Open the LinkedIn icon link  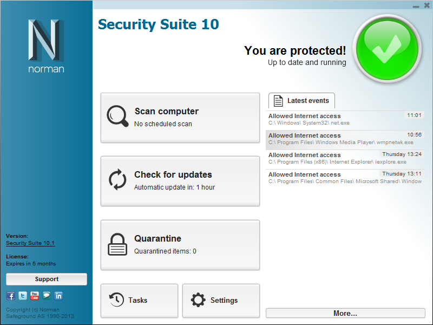point(58,296)
